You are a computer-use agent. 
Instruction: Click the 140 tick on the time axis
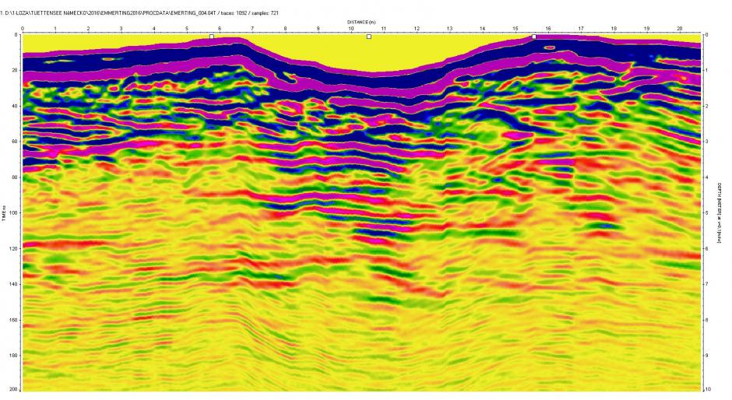pyautogui.click(x=14, y=284)
